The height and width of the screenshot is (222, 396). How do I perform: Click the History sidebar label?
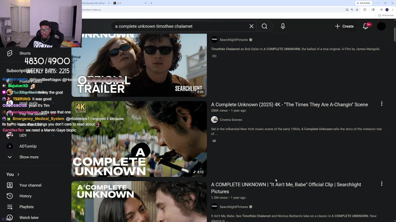25,196
